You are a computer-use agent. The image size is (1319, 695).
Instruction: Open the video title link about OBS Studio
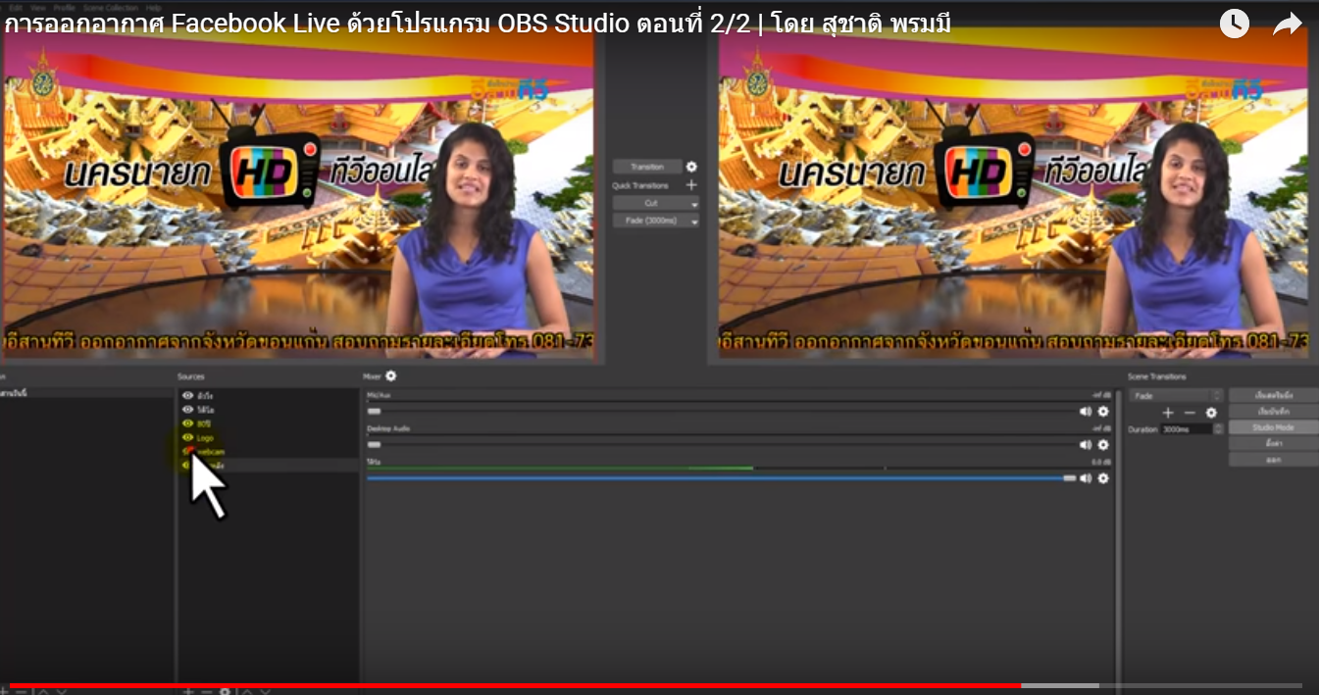coord(477,24)
